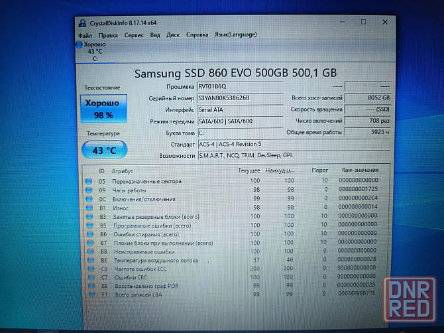Image resolution: width=444 pixels, height=333 pixels.
Task: Click the status dot for attribute B5
Action: (90, 226)
